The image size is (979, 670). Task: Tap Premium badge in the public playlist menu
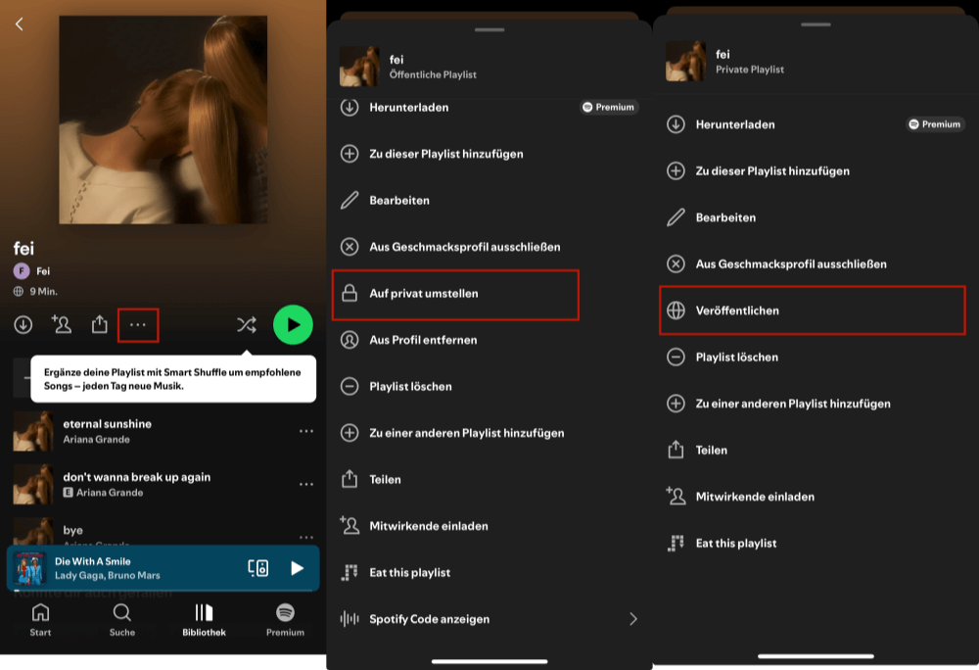click(x=609, y=108)
